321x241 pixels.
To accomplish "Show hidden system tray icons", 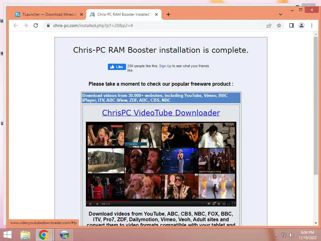I will 276,235.
